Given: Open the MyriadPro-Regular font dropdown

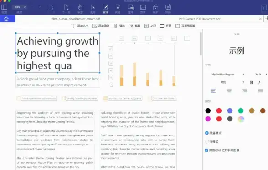Looking at the screenshot, I should point(227,75).
